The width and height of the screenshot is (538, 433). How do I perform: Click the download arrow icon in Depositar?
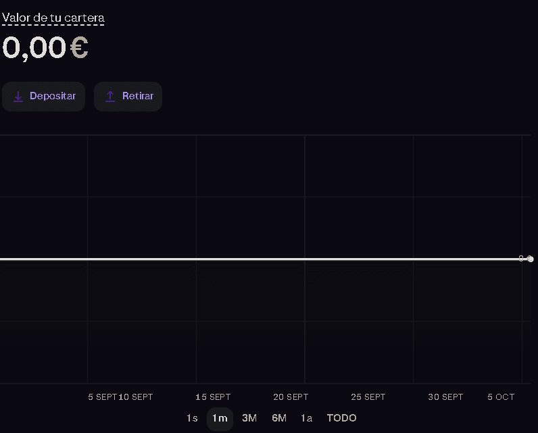[18, 97]
